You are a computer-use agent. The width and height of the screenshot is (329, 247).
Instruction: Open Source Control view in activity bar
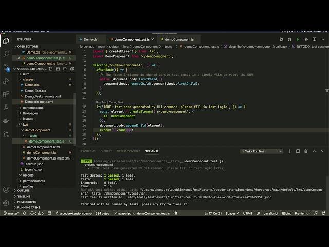[x=6, y=67]
